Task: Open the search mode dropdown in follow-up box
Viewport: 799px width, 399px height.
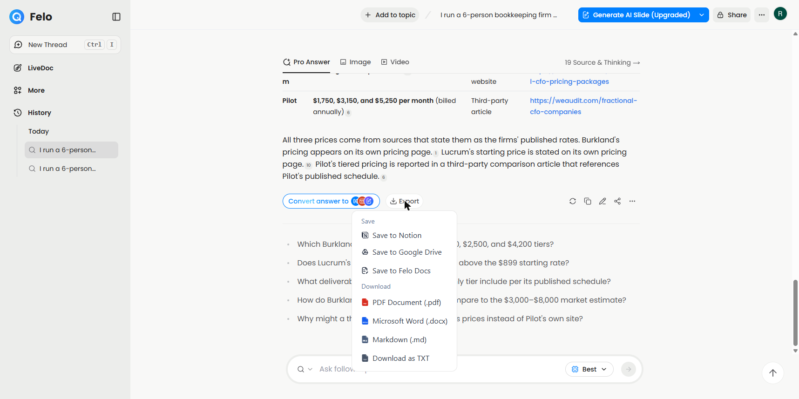Action: tap(305, 369)
